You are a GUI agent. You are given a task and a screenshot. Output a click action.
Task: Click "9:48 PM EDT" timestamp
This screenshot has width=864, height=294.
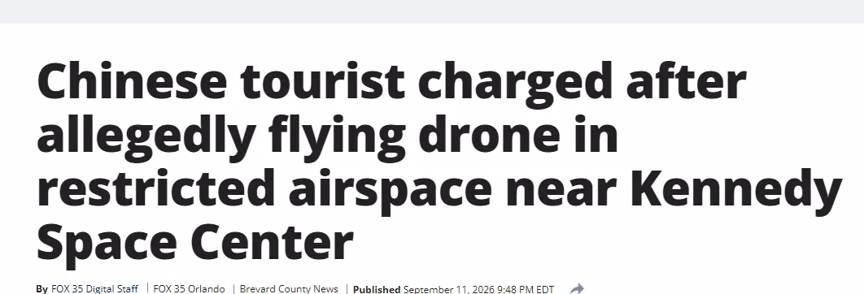coord(526,289)
